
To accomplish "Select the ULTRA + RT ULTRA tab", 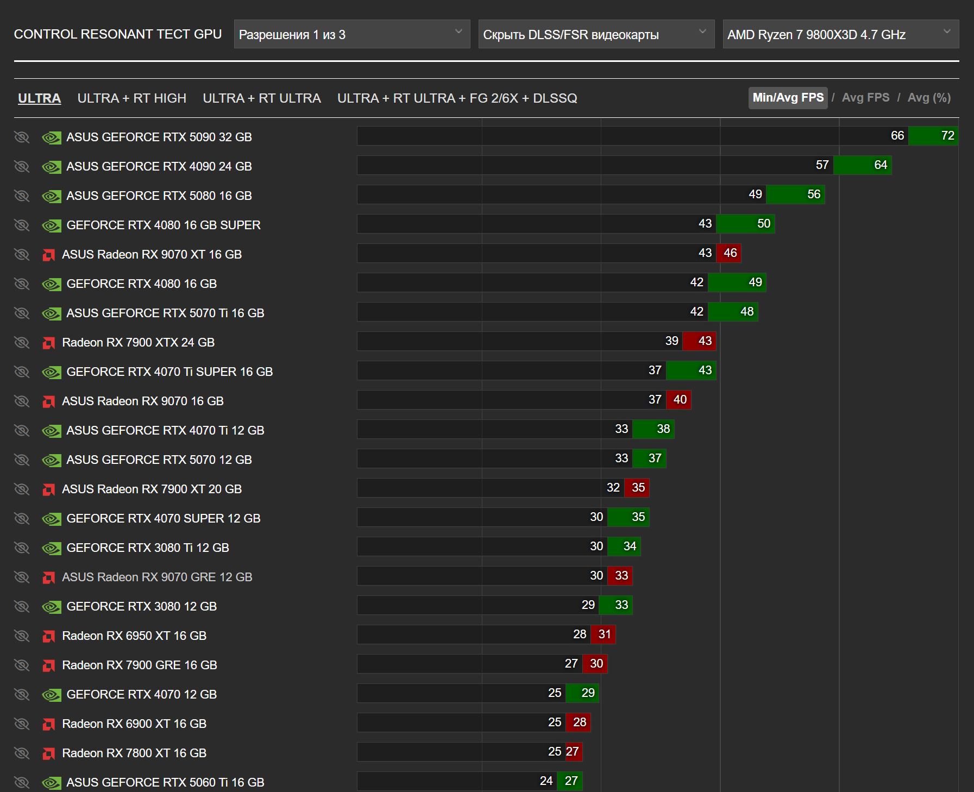I will [x=262, y=98].
